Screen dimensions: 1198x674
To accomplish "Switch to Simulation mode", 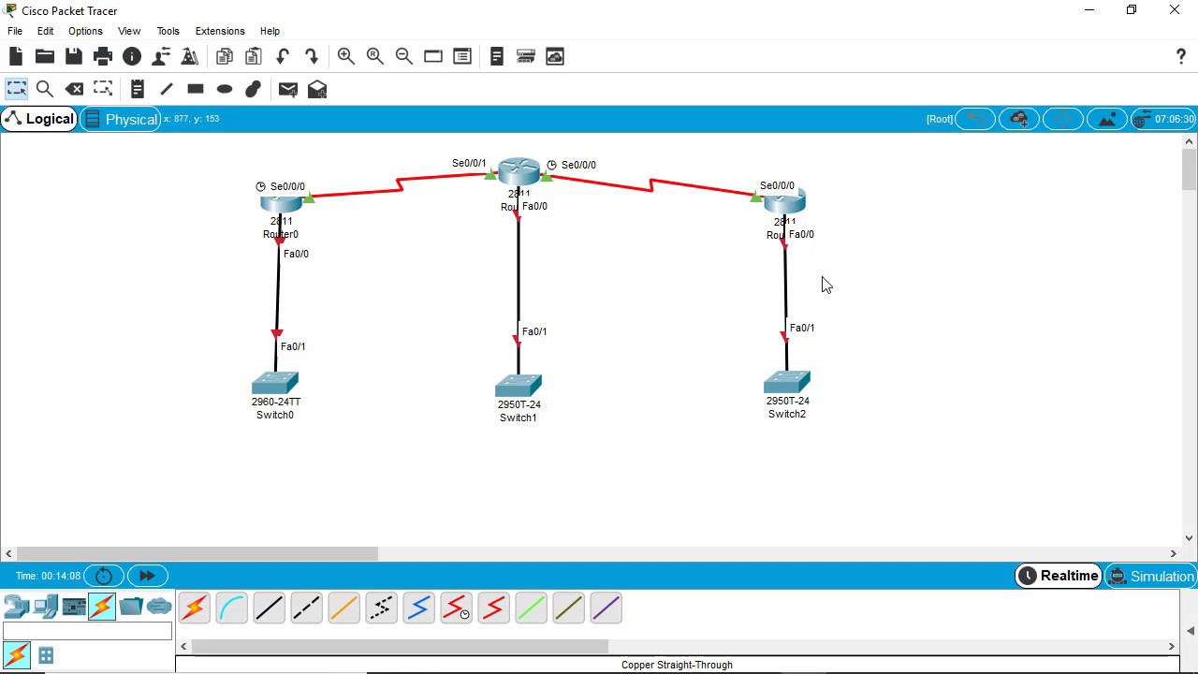I will pos(1151,576).
